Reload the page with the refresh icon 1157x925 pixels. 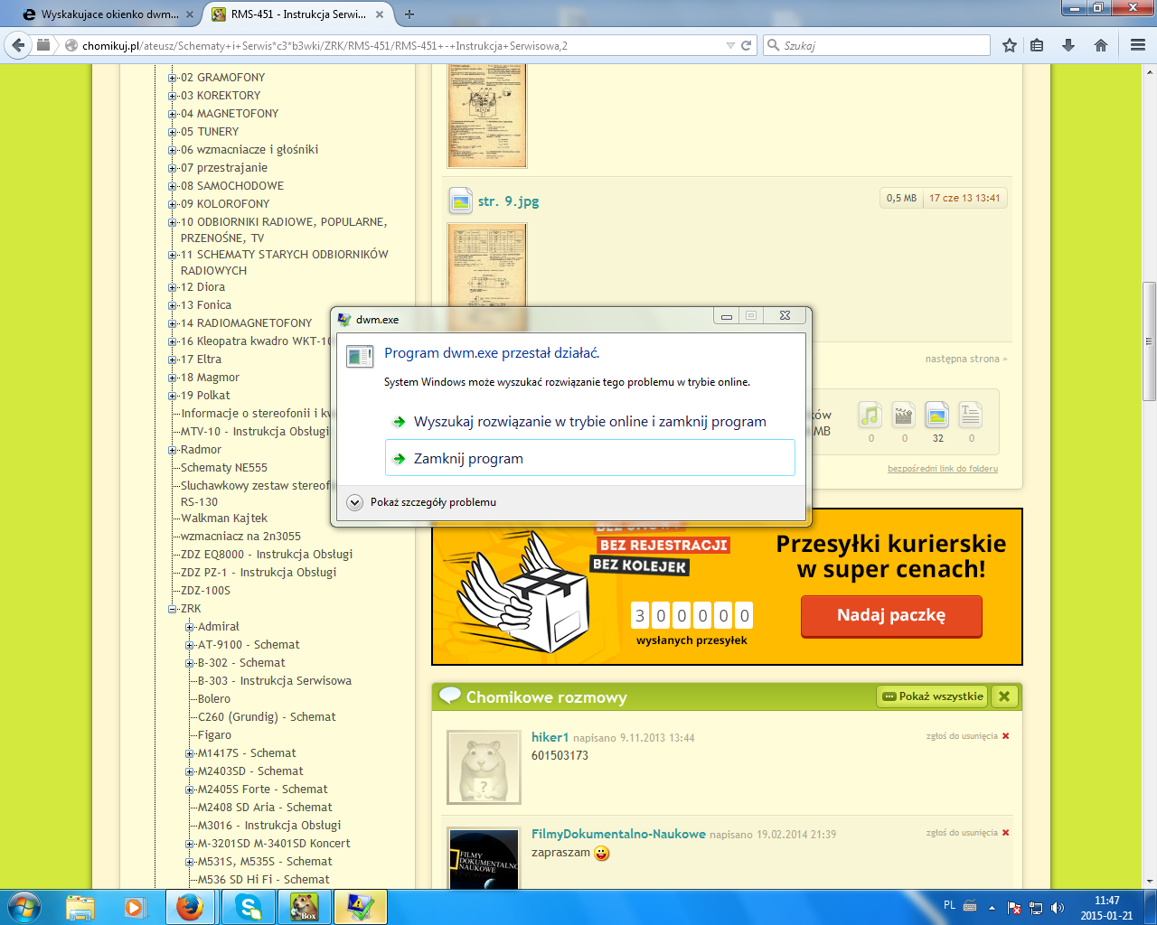coord(747,45)
